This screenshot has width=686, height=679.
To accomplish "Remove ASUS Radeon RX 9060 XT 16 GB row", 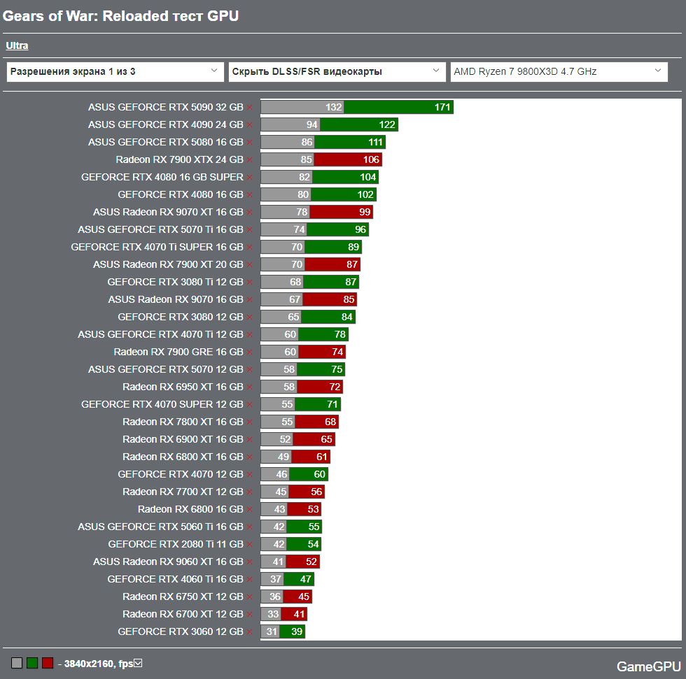I will [249, 562].
